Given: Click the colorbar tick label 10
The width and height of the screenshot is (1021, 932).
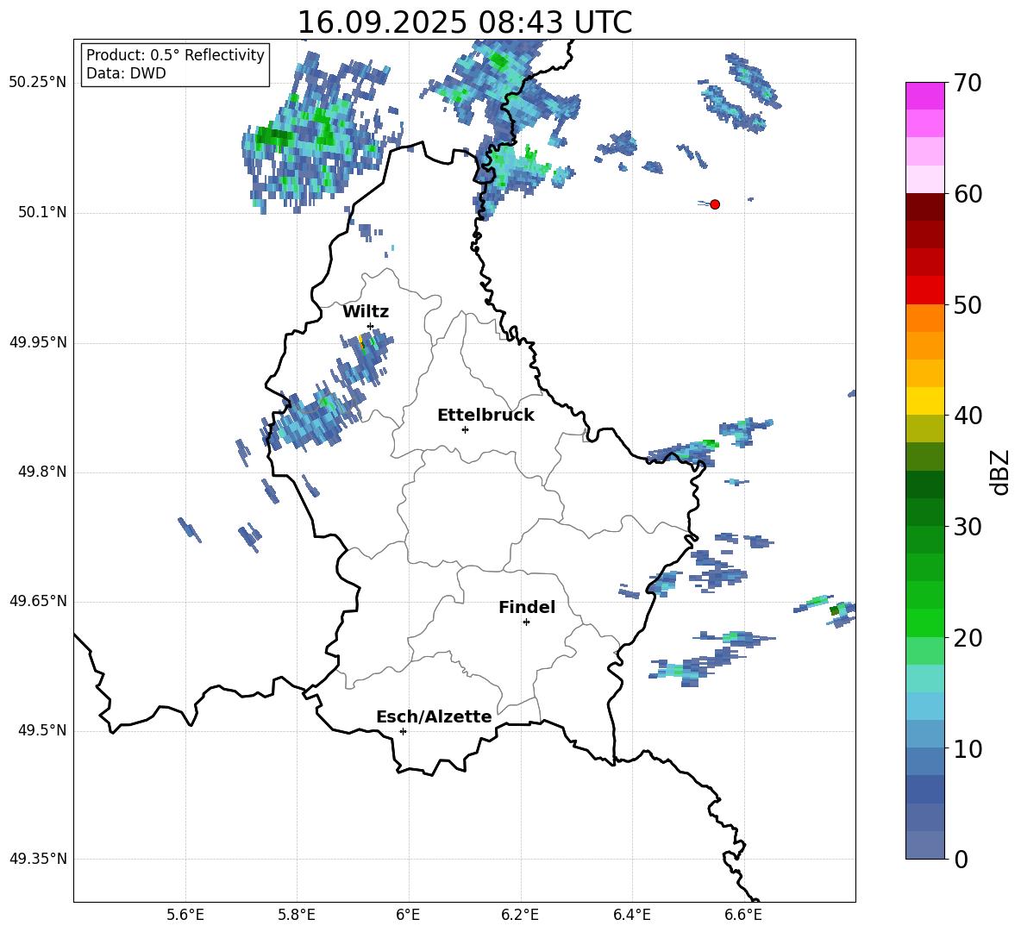Looking at the screenshot, I should (x=968, y=748).
